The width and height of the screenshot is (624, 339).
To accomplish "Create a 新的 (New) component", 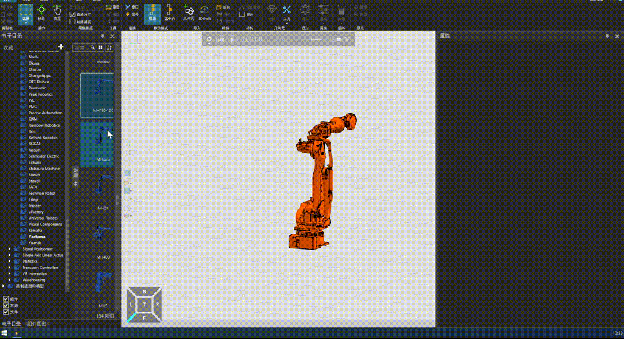I will point(223,7).
